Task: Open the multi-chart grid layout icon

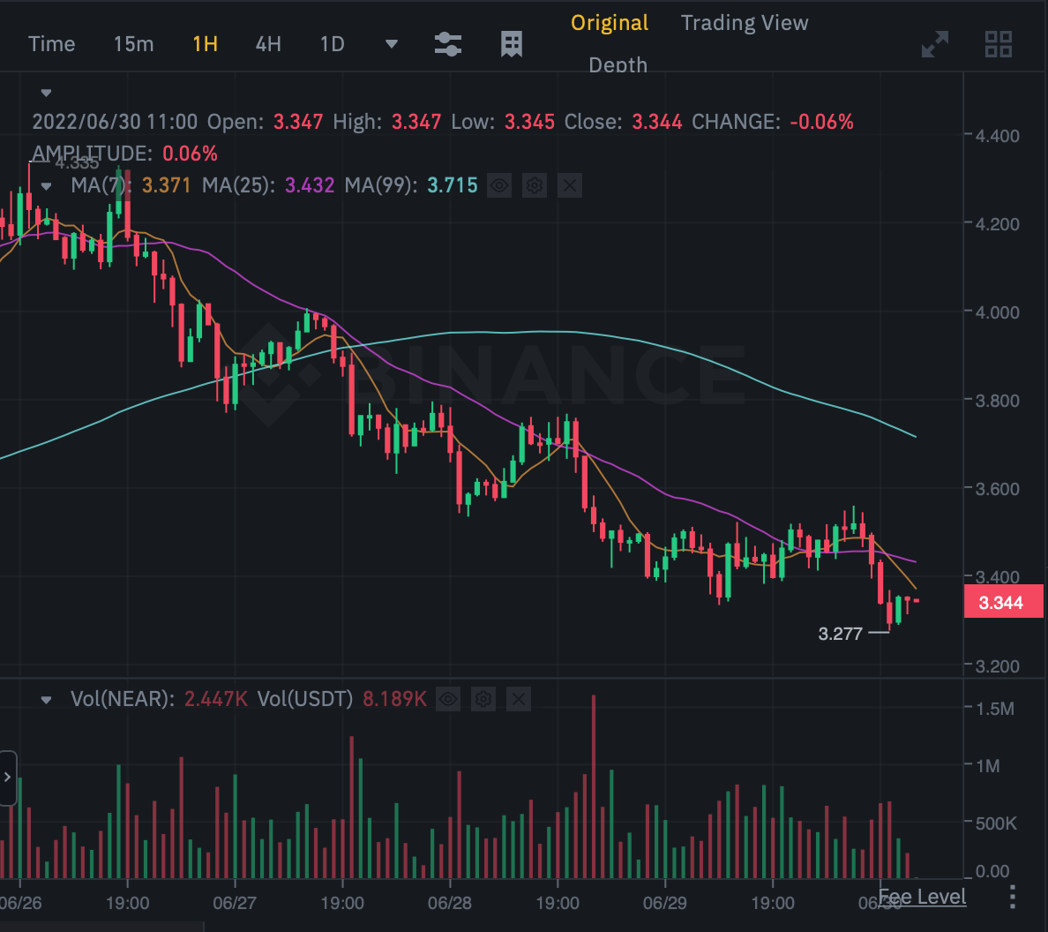Action: click(x=999, y=44)
